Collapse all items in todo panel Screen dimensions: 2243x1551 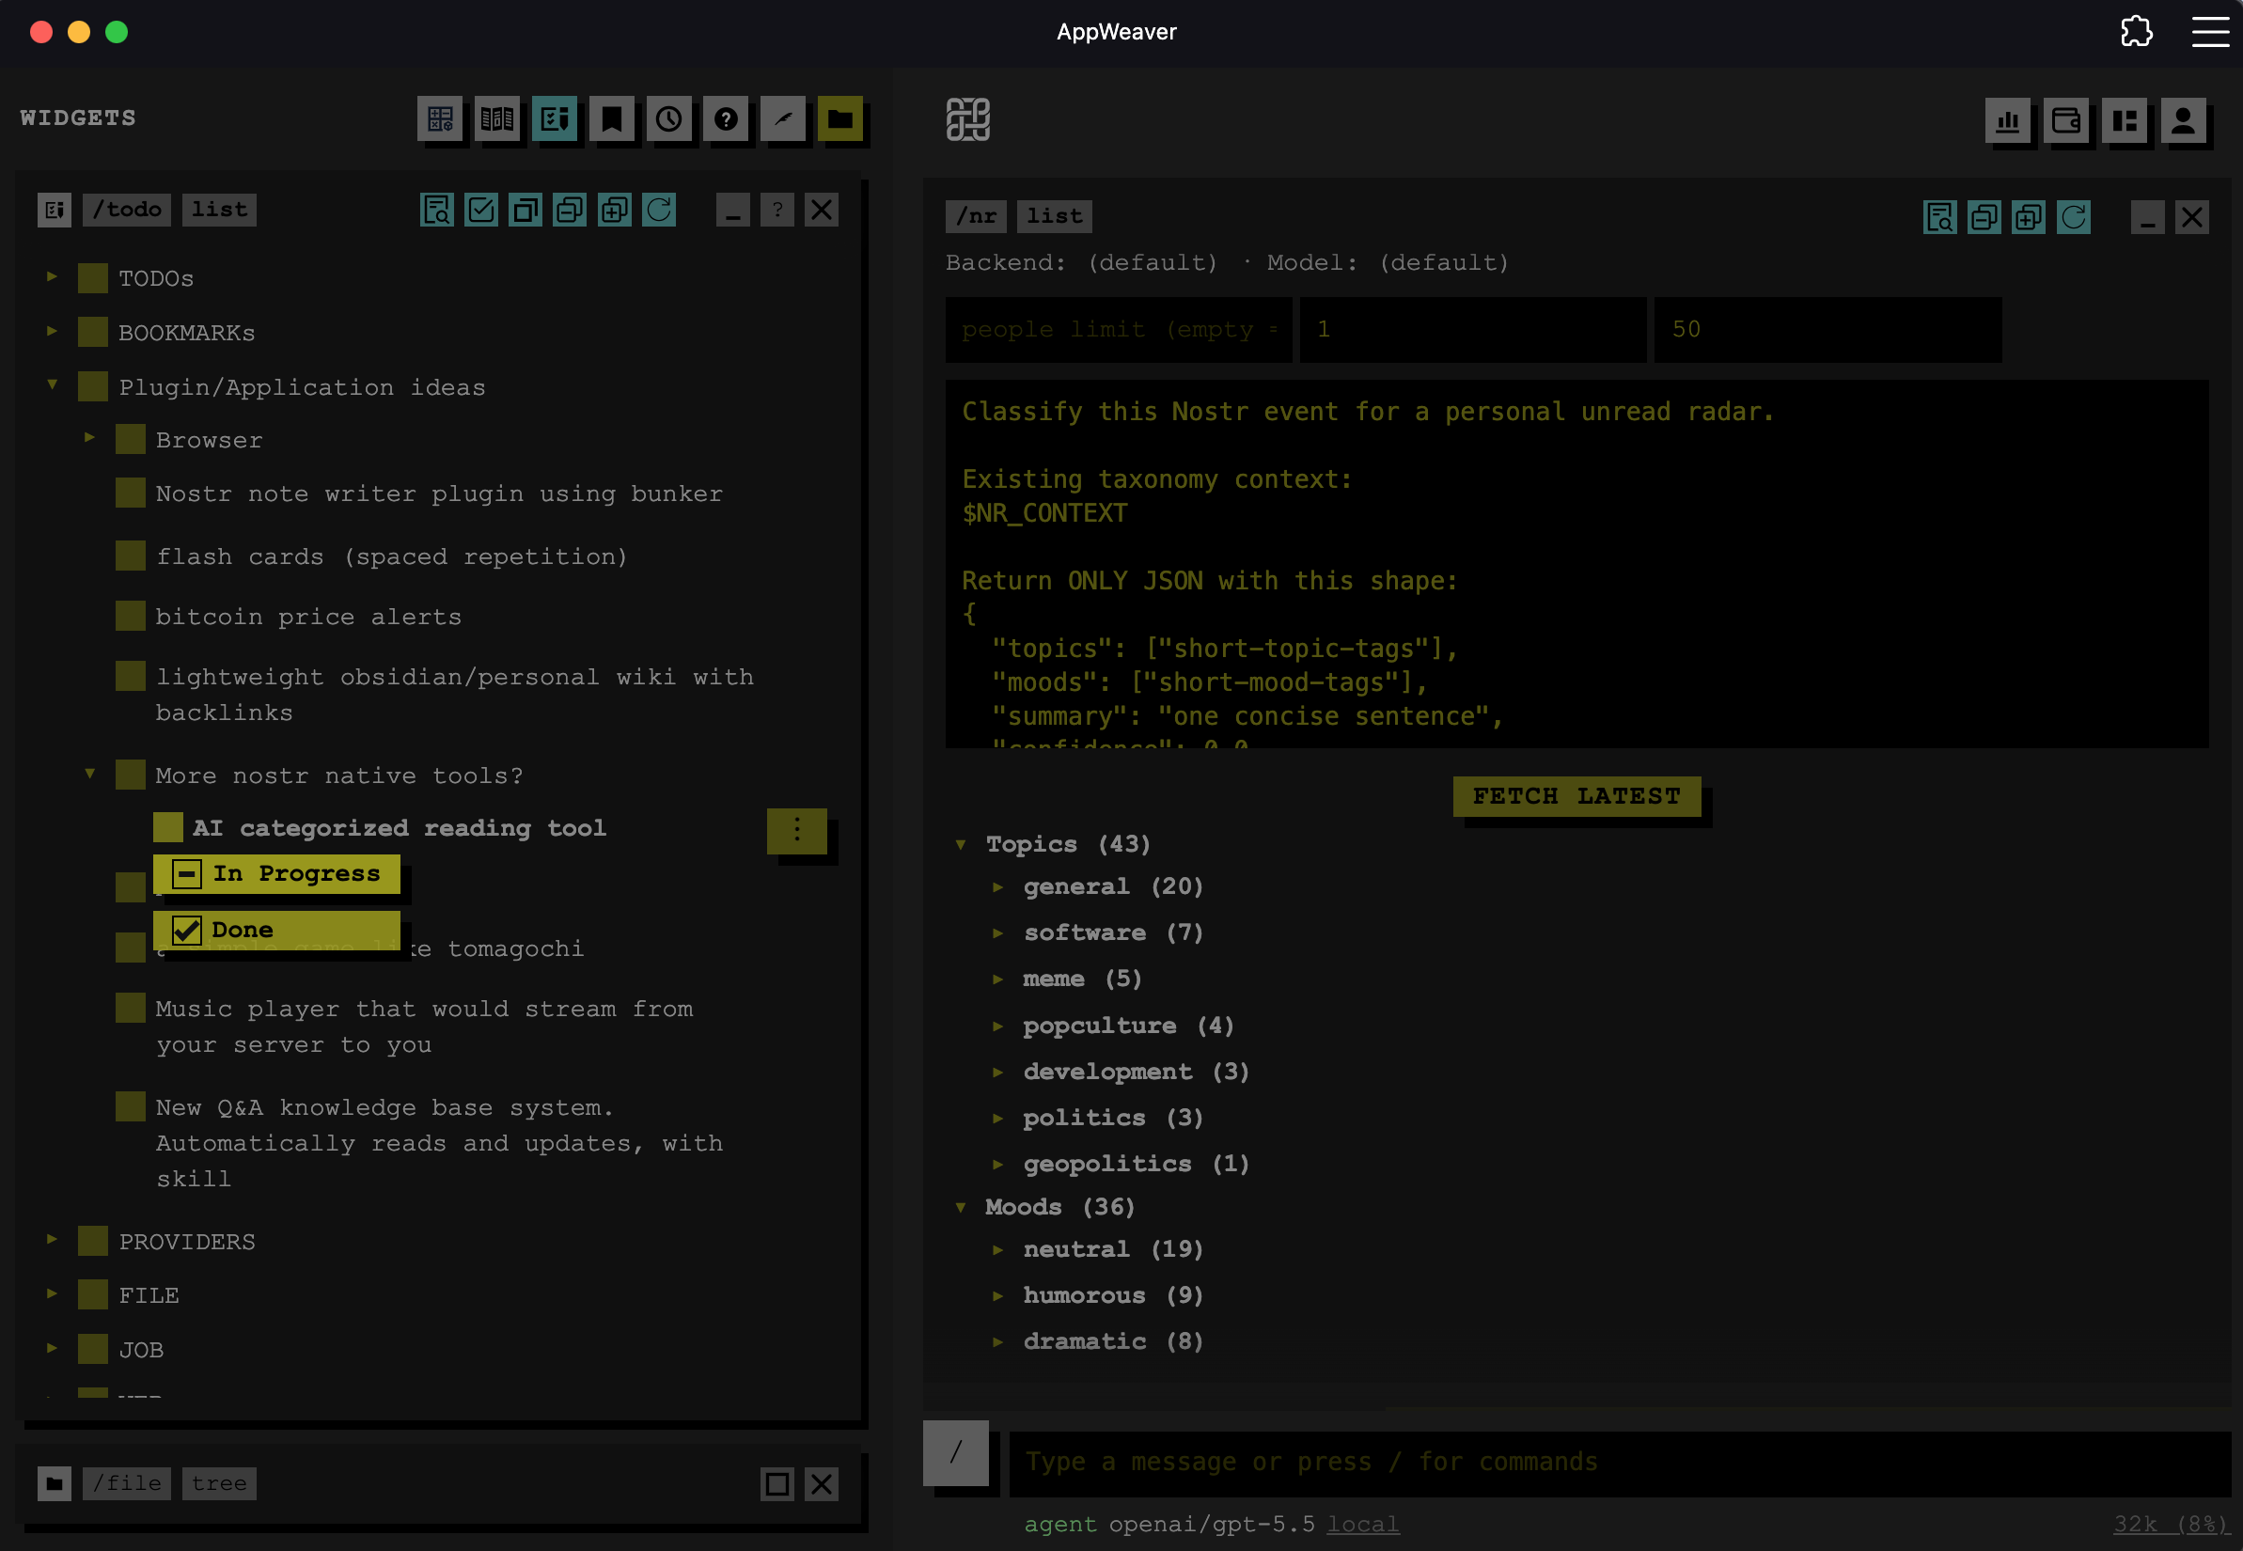[570, 210]
